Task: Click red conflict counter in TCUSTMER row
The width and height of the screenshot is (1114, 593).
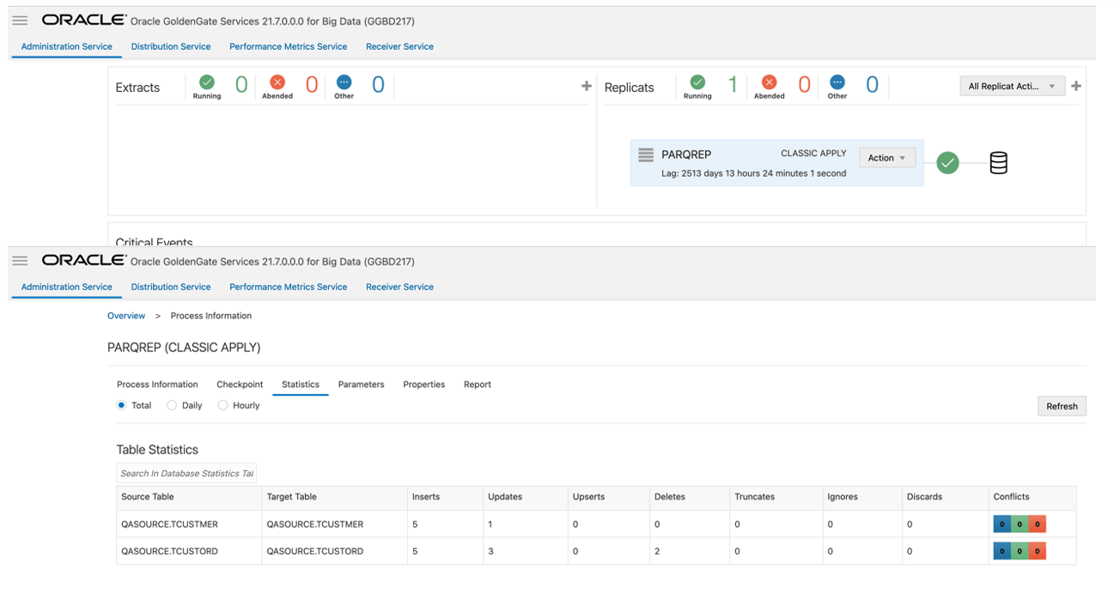Action: (x=1037, y=524)
